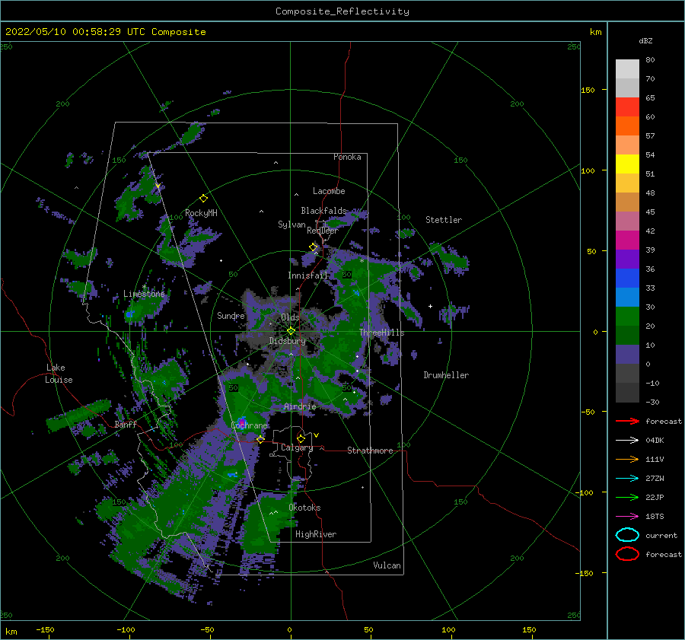Click the magenta storm core near Cochrane
This screenshot has width=685, height=640.
[x=241, y=421]
